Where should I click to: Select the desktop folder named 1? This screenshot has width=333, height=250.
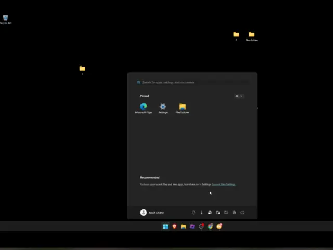pos(82,70)
